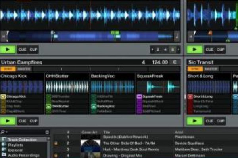Click the purple SqueakFreak sample cell icon
This screenshot has width=238, height=158.
(139, 96)
